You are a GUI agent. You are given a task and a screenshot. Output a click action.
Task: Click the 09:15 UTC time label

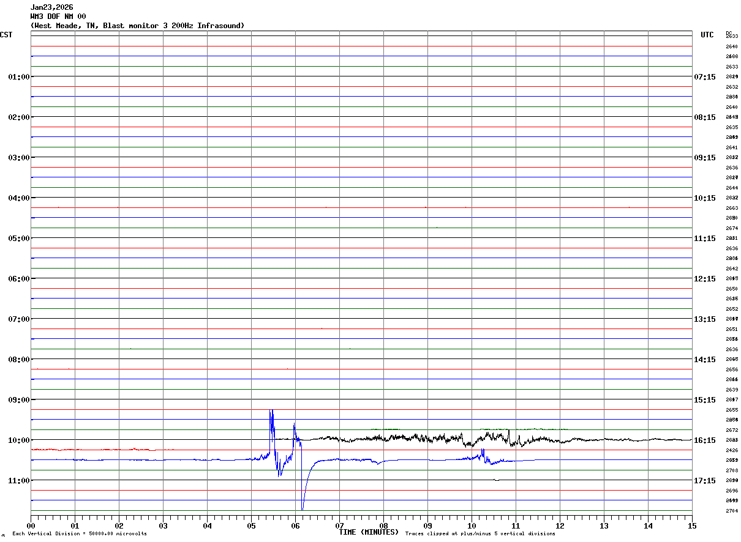click(705, 157)
